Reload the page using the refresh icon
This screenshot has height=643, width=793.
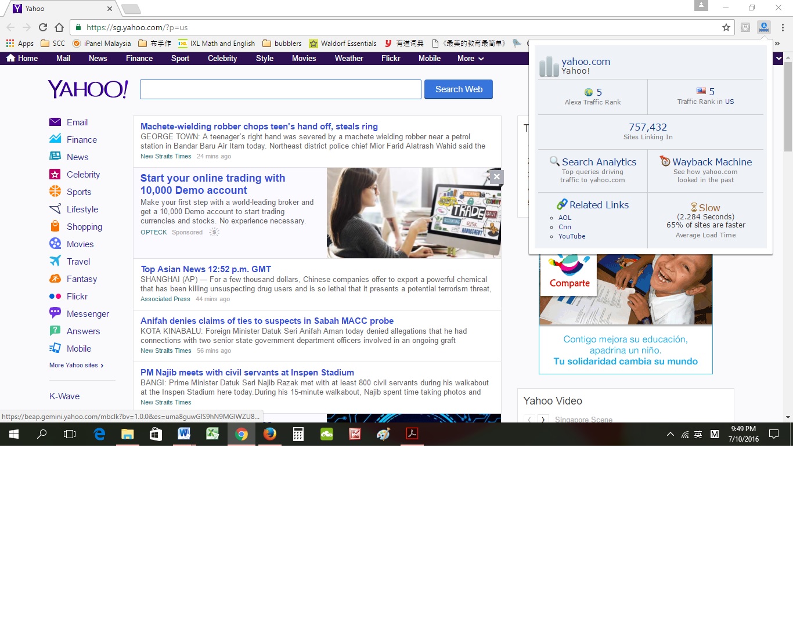tap(43, 27)
